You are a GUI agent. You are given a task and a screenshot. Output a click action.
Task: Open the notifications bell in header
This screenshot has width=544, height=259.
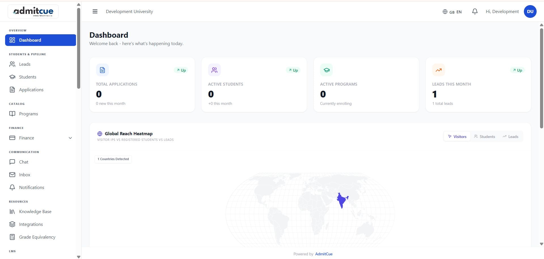coord(475,12)
